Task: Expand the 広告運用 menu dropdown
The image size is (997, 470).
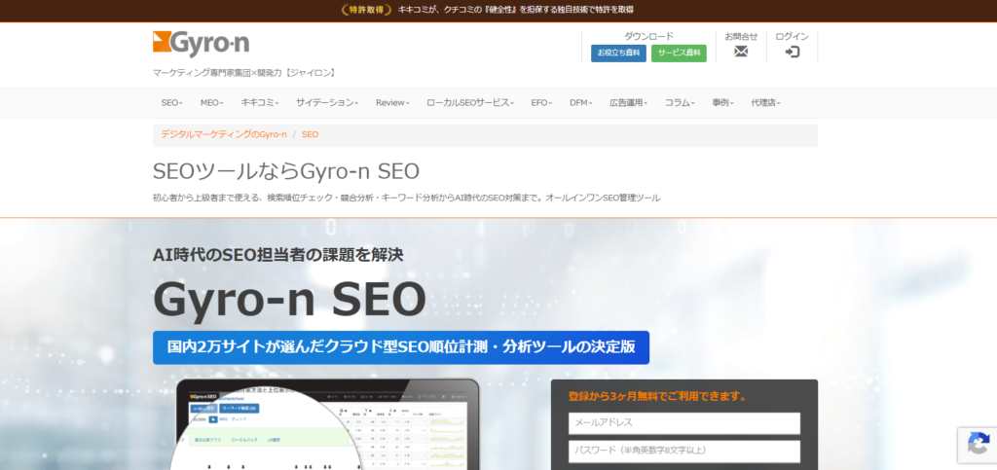Action: 628,103
